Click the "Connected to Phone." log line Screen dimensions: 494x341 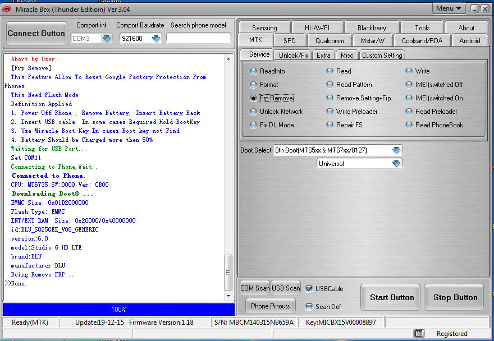pos(48,176)
